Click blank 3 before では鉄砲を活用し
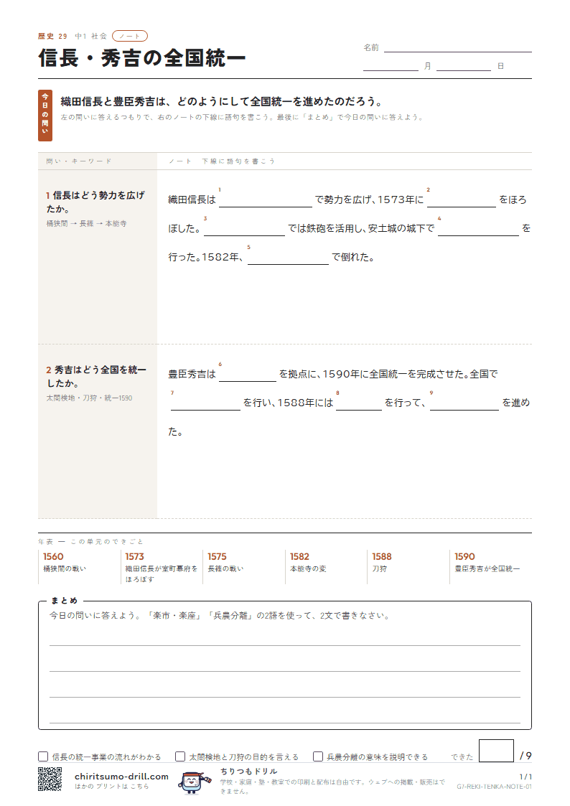This screenshot has width=570, height=806. click(245, 229)
